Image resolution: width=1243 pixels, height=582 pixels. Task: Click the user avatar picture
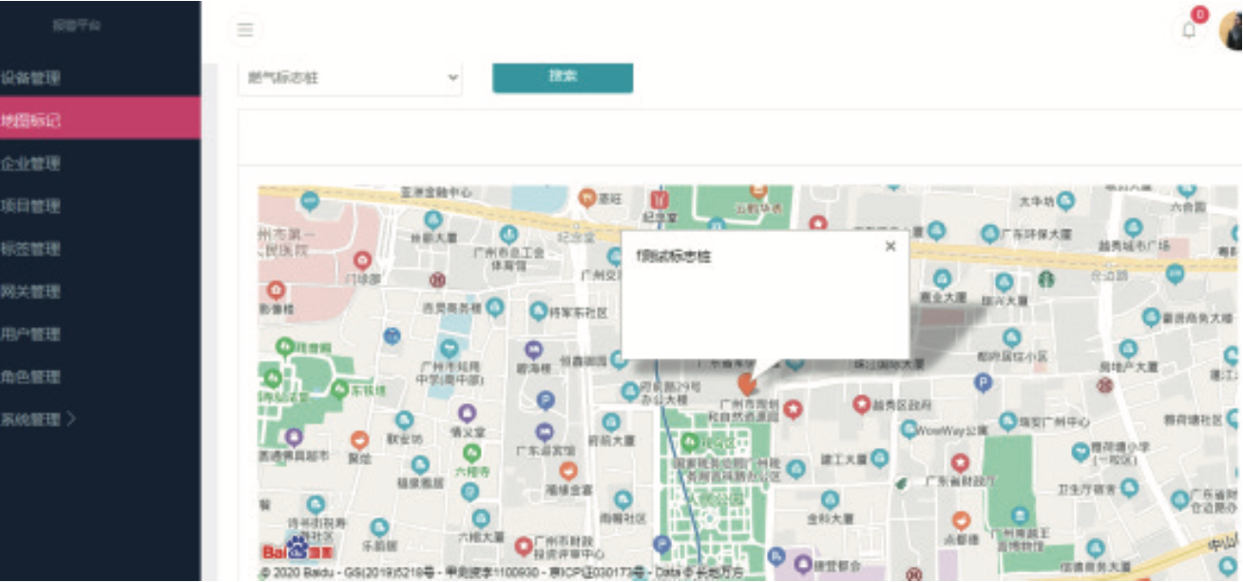pos(1232,31)
